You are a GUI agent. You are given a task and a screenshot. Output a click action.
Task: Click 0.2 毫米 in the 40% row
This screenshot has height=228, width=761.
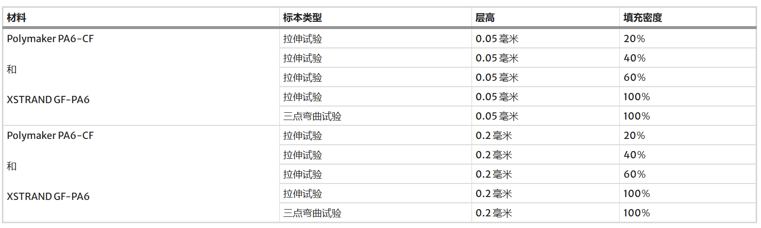tap(494, 155)
